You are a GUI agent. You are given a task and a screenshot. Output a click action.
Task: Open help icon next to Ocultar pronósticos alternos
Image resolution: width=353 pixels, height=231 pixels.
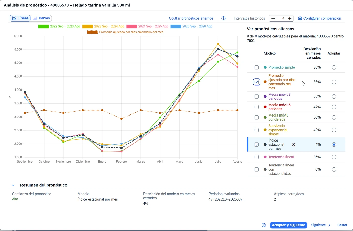pyautogui.click(x=223, y=18)
